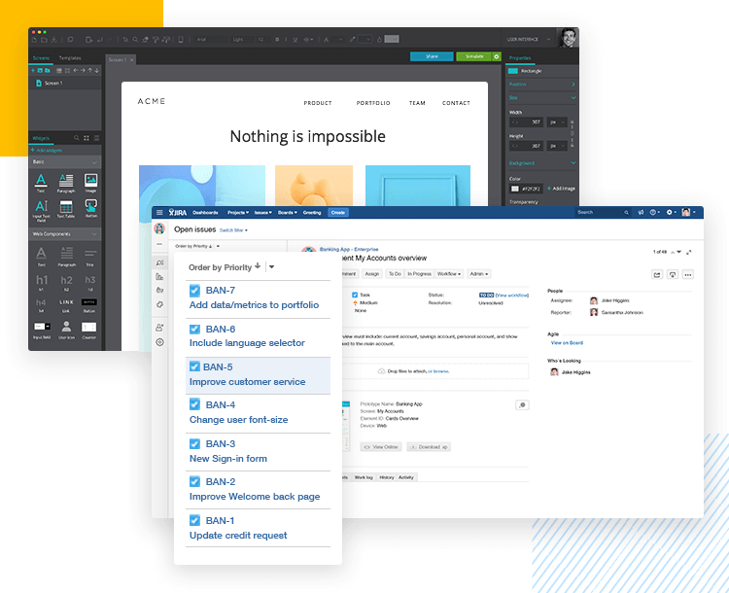Click the green Simulate button
Image resolution: width=729 pixels, height=593 pixels.
pos(474,56)
